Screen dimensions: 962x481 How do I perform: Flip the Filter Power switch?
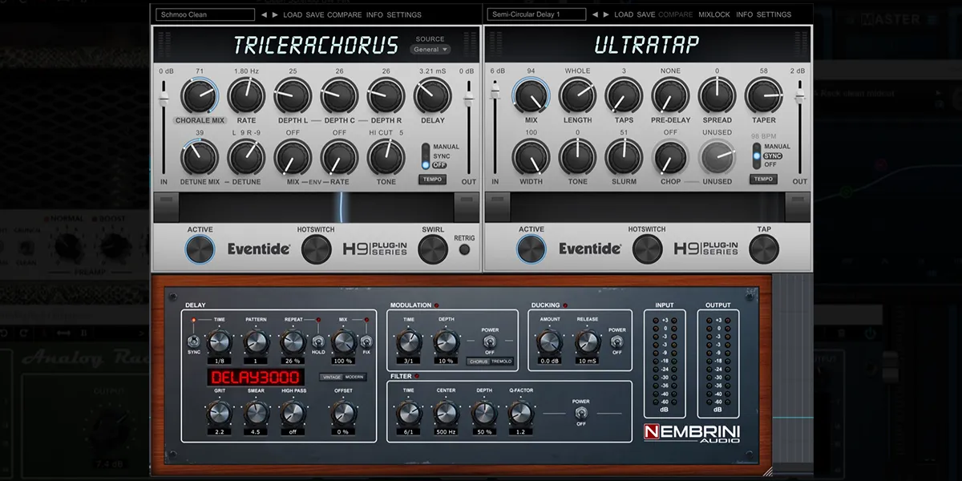pyautogui.click(x=580, y=413)
